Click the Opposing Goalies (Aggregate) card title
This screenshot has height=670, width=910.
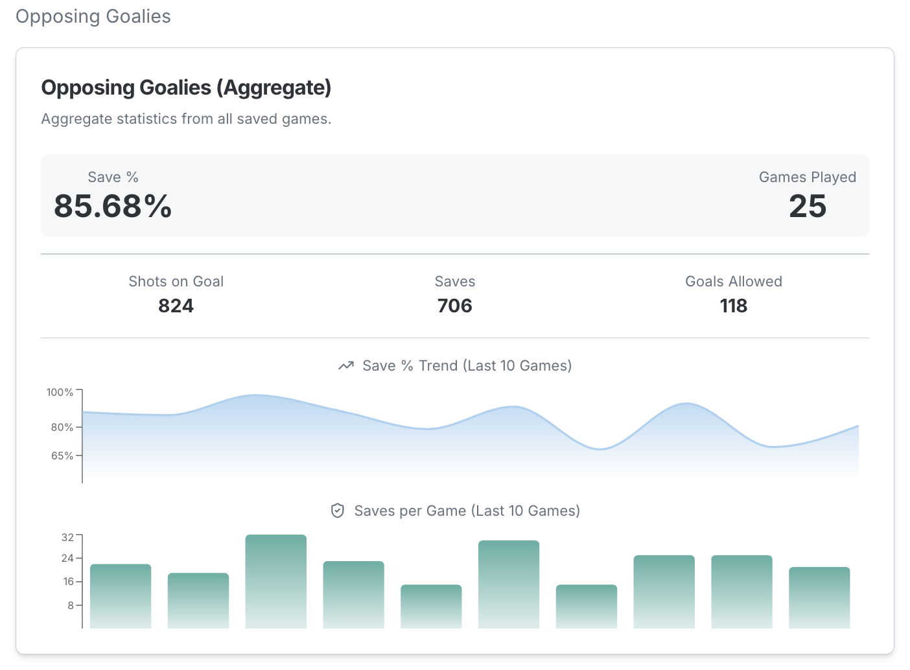(186, 87)
